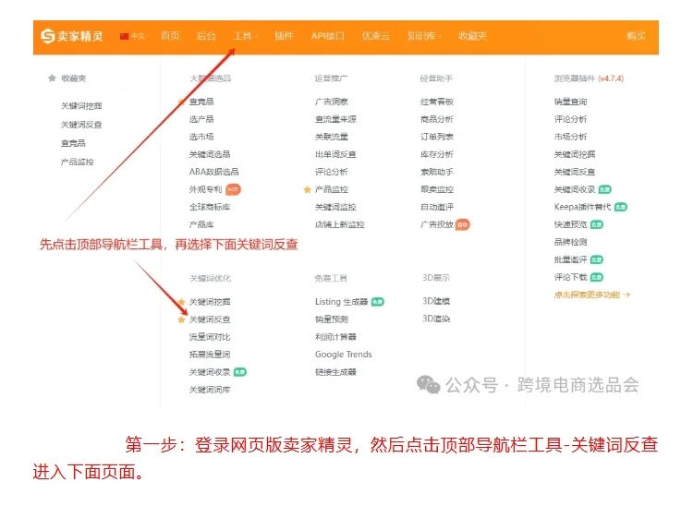Open 全球商标库 link
This screenshot has height=518, width=681.
(x=210, y=207)
